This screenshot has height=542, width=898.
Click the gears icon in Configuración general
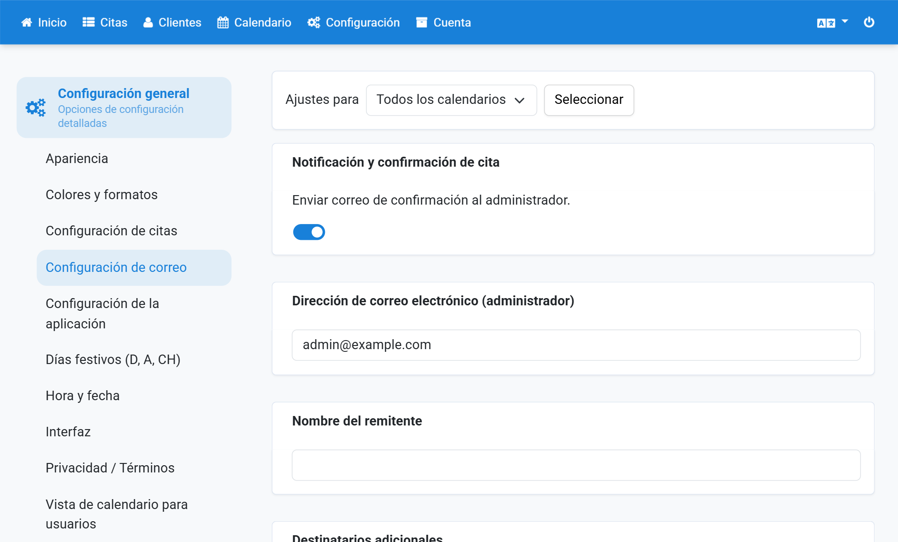click(x=36, y=107)
